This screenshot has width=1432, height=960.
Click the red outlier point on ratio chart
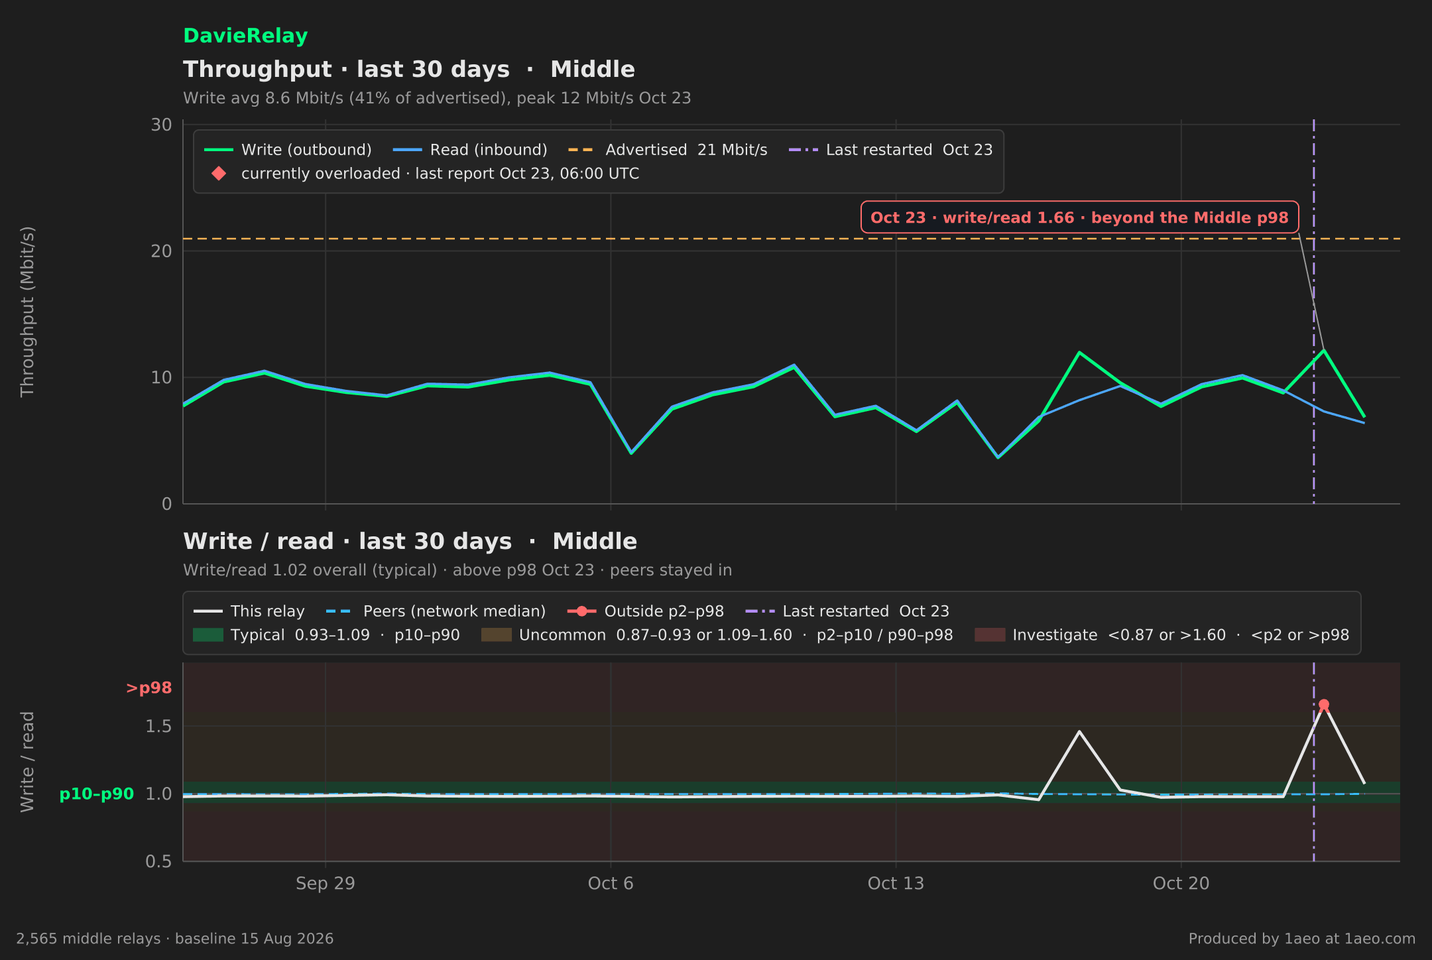pyautogui.click(x=1324, y=705)
